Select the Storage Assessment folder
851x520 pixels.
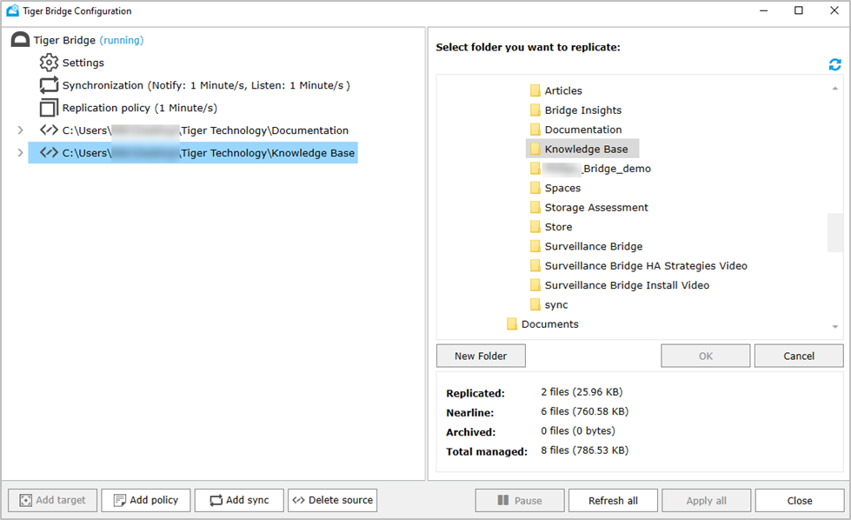pyautogui.click(x=595, y=207)
